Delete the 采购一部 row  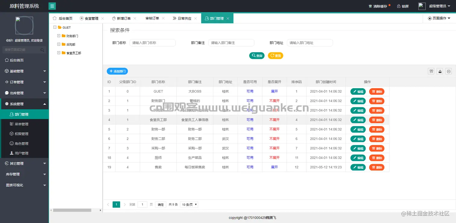tap(377, 148)
